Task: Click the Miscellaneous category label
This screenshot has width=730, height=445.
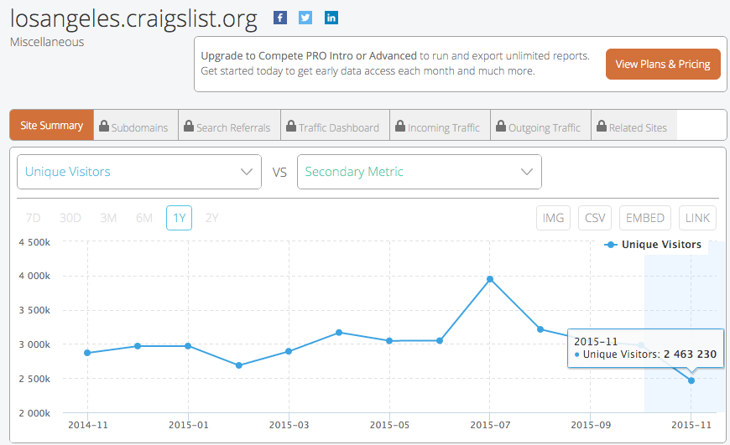Action: point(47,42)
